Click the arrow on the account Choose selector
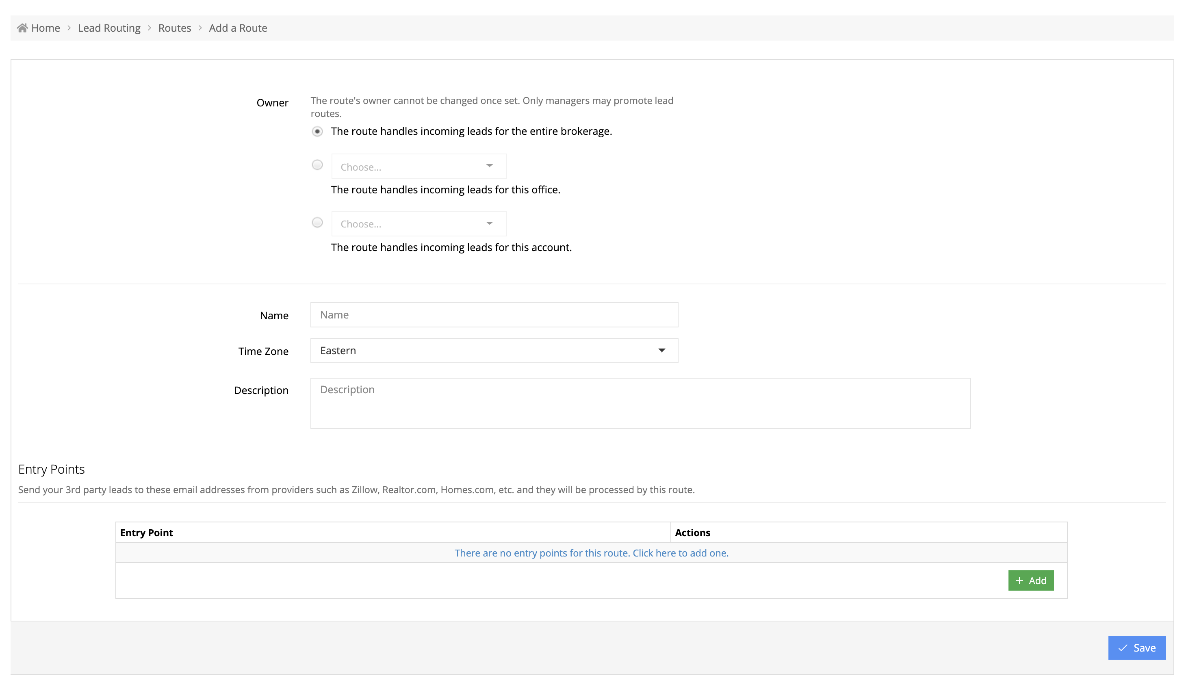The height and width of the screenshot is (680, 1184). 489,223
